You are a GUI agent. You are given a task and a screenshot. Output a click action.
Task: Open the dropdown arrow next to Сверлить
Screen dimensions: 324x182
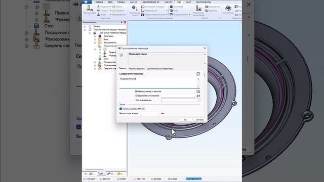111,7
